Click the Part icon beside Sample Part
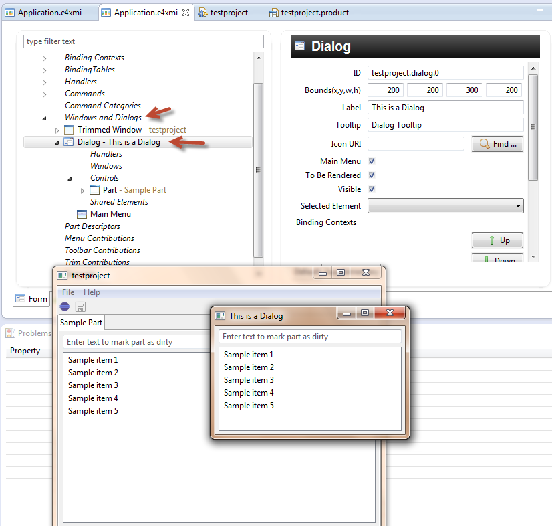Screen dimensions: 552x526 pos(94,190)
